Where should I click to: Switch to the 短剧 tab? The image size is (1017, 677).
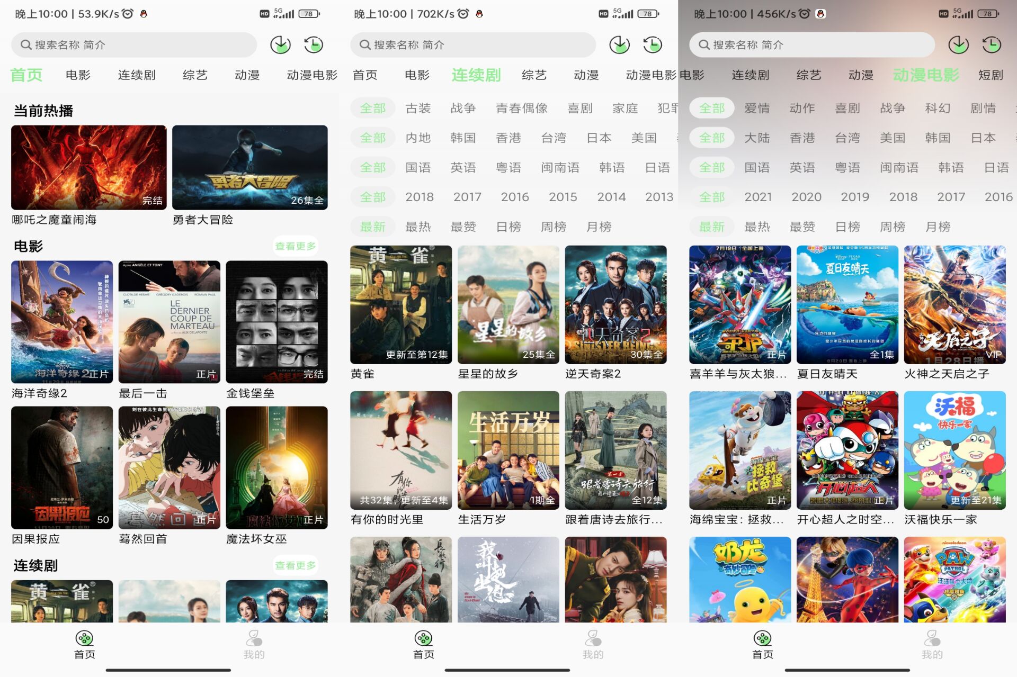(x=990, y=75)
